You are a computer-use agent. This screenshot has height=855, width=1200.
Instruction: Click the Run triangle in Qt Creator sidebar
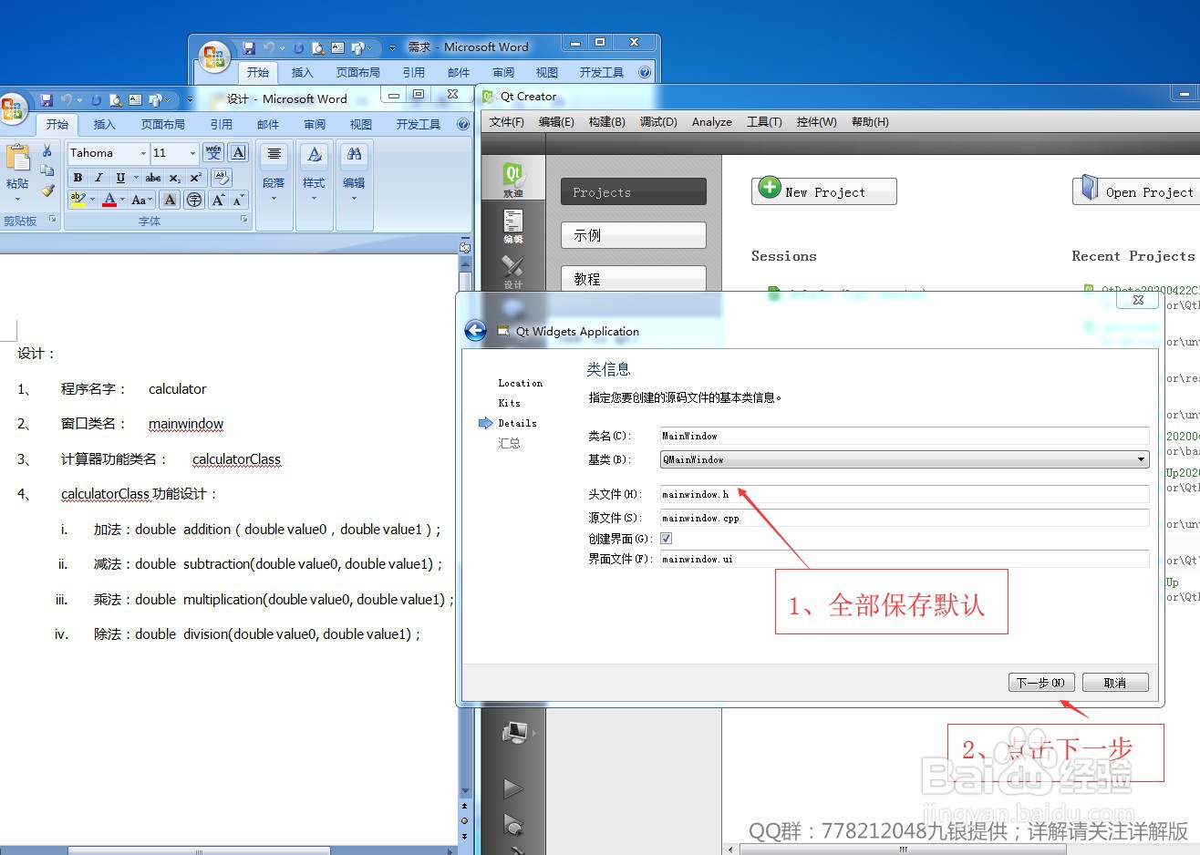click(x=513, y=788)
